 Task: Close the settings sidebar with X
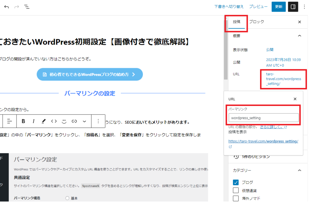(300, 22)
